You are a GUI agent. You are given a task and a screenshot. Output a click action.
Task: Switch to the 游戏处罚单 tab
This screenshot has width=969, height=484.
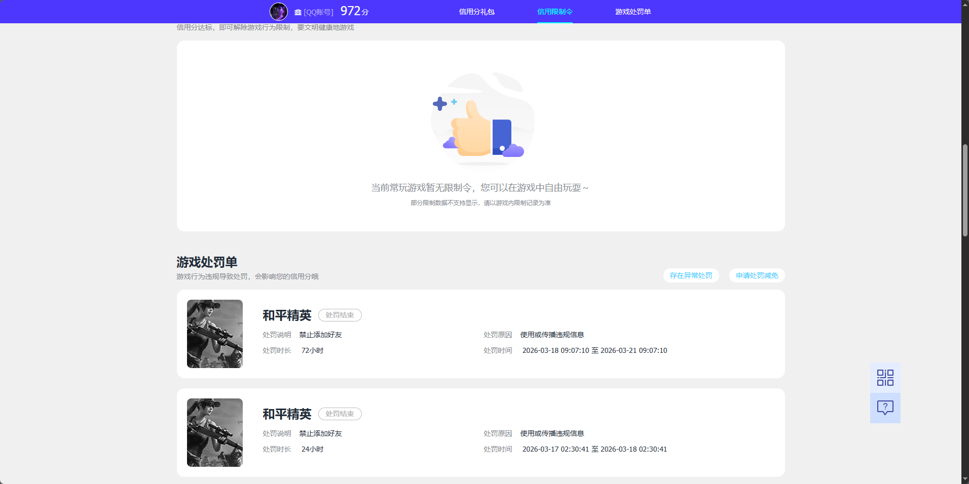pyautogui.click(x=633, y=12)
